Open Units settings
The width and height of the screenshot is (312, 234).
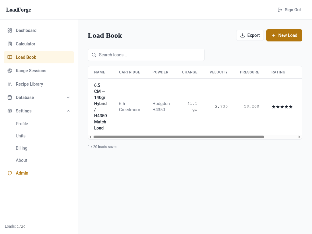pos(21,136)
